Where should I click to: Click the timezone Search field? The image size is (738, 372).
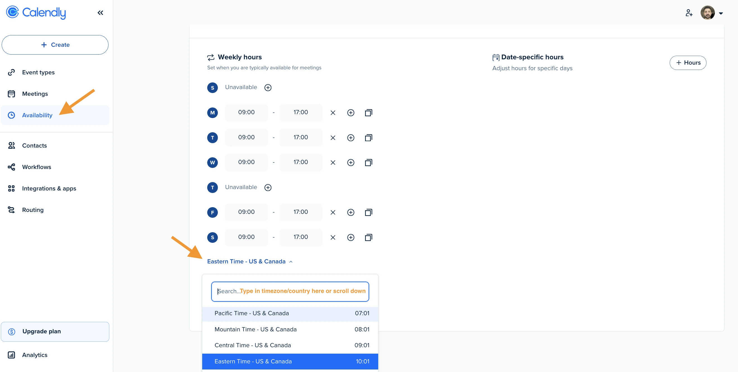(290, 291)
